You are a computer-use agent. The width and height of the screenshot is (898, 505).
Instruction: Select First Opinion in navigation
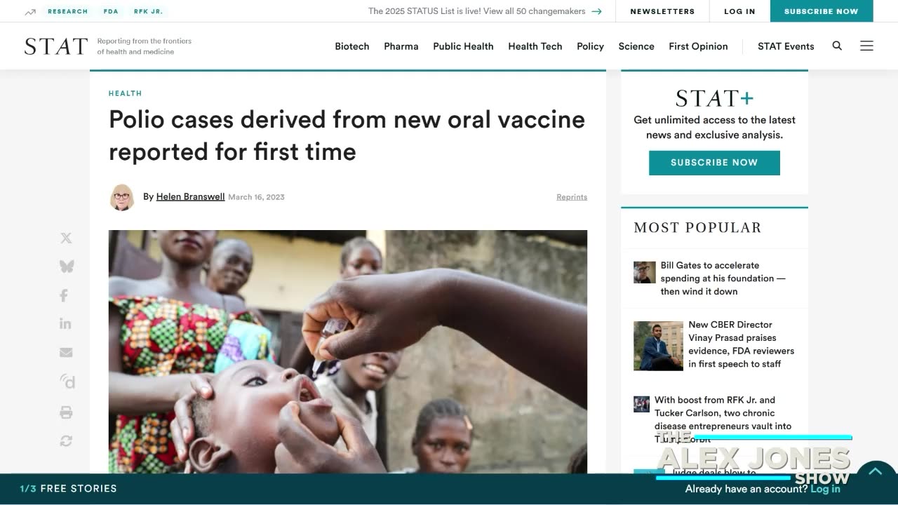(x=698, y=46)
